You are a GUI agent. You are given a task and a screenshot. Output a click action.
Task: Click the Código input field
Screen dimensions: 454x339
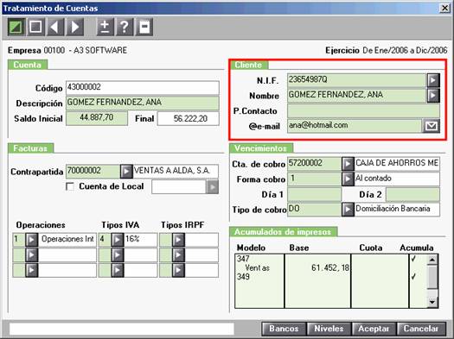click(x=143, y=88)
